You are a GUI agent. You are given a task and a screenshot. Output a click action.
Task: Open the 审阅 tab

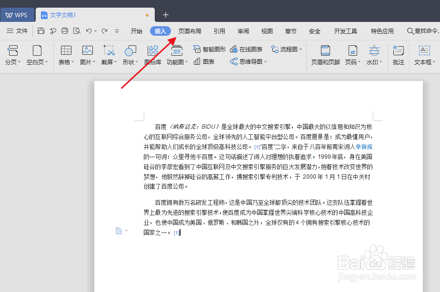click(x=243, y=31)
